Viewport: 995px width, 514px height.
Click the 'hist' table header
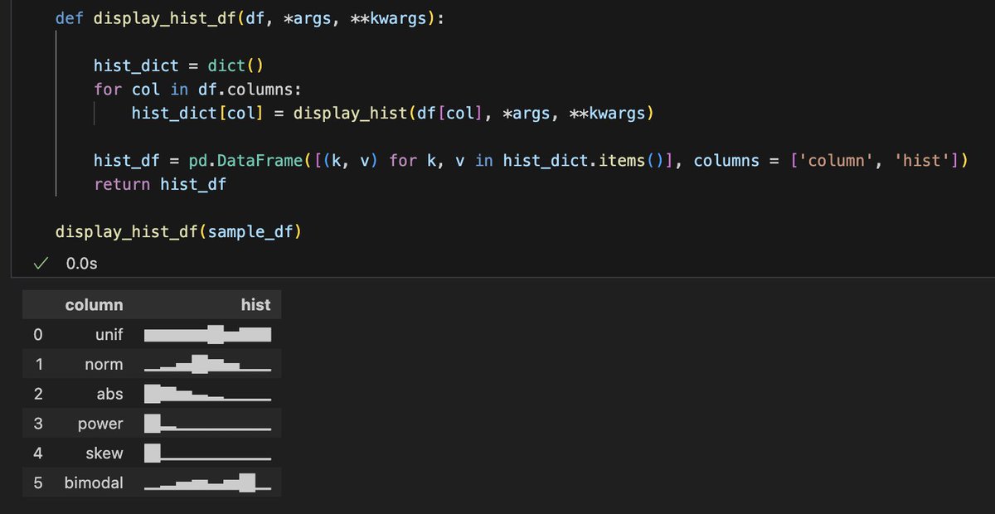coord(255,305)
